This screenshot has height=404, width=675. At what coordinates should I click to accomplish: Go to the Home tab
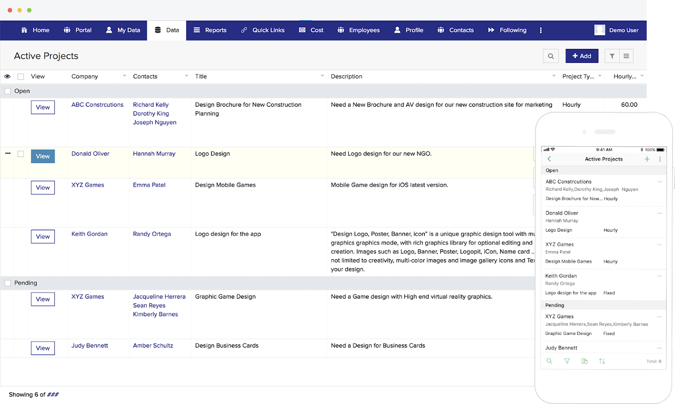pos(35,30)
